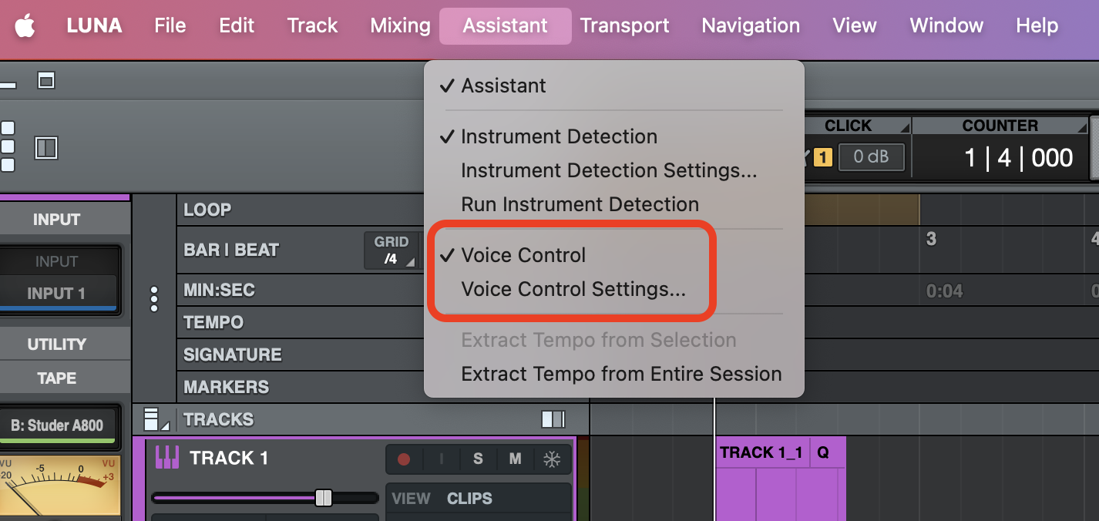Click the Track 1 volume fader handle
The image size is (1099, 521).
pos(324,498)
